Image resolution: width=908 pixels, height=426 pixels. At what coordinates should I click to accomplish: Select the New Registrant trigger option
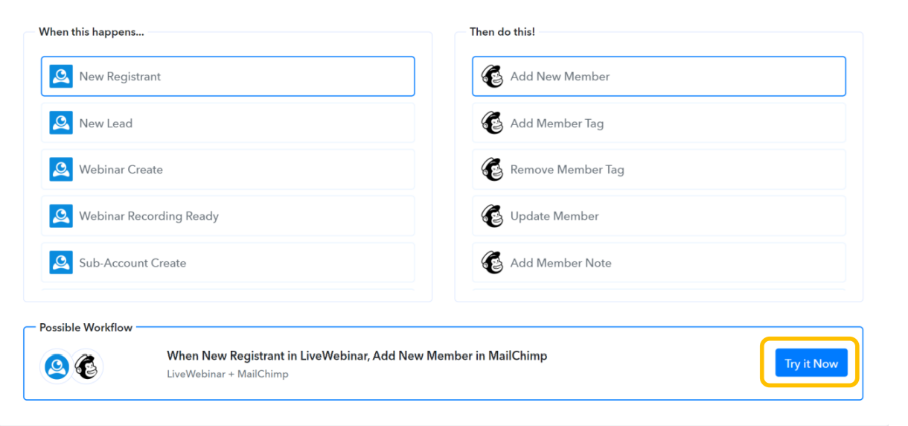(x=227, y=77)
